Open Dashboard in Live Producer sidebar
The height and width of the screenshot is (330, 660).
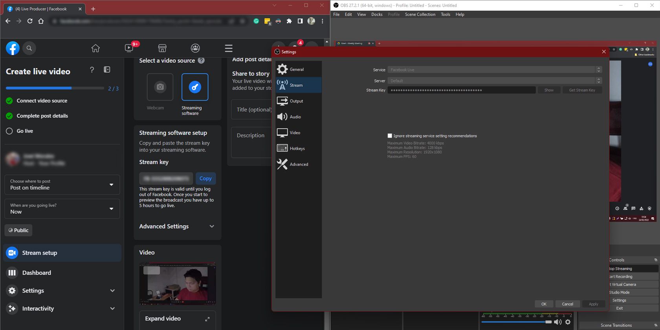[62, 273]
